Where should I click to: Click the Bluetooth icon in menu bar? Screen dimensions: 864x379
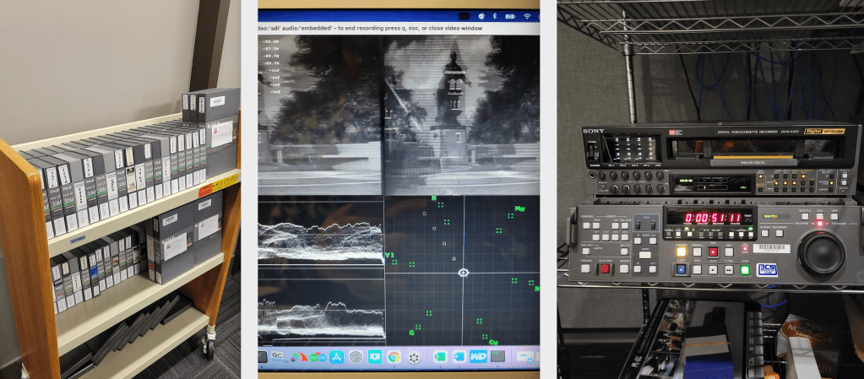(x=495, y=15)
